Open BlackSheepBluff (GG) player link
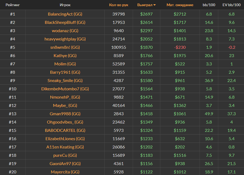 (x=65, y=22)
